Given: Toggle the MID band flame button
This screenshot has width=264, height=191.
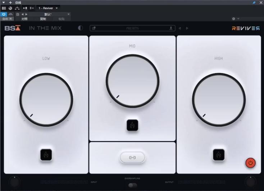Looking at the screenshot, I should 132,125.
